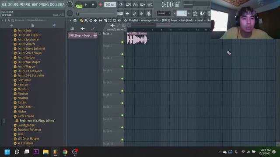Select the audio clip on Track 1
The image size is (280, 157).
[x=137, y=38]
